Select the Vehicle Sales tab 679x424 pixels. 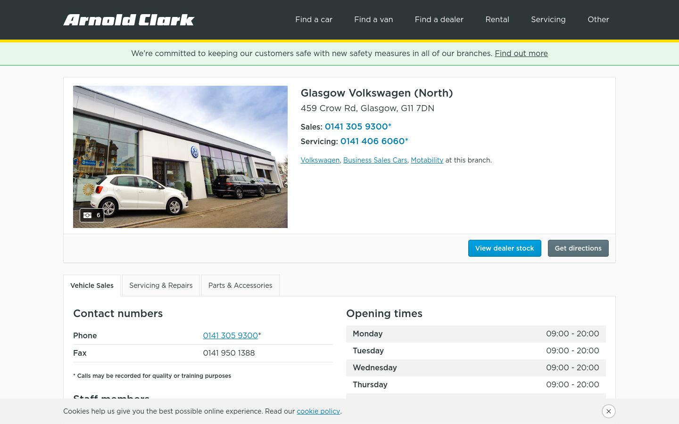(x=92, y=285)
